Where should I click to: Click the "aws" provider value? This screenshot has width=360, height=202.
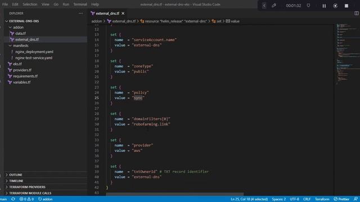(137, 151)
